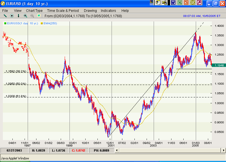Screen dimensions: 226x162
Task: Zoom out with the magnifier minus icon
Action: [32, 16]
